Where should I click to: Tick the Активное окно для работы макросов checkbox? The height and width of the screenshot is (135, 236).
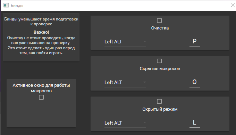(x=41, y=97)
